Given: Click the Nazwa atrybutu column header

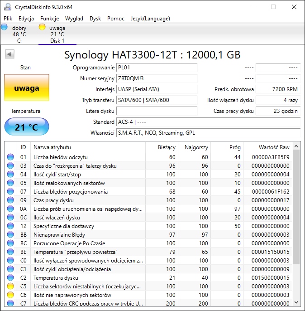Looking at the screenshot, I should (88, 147).
